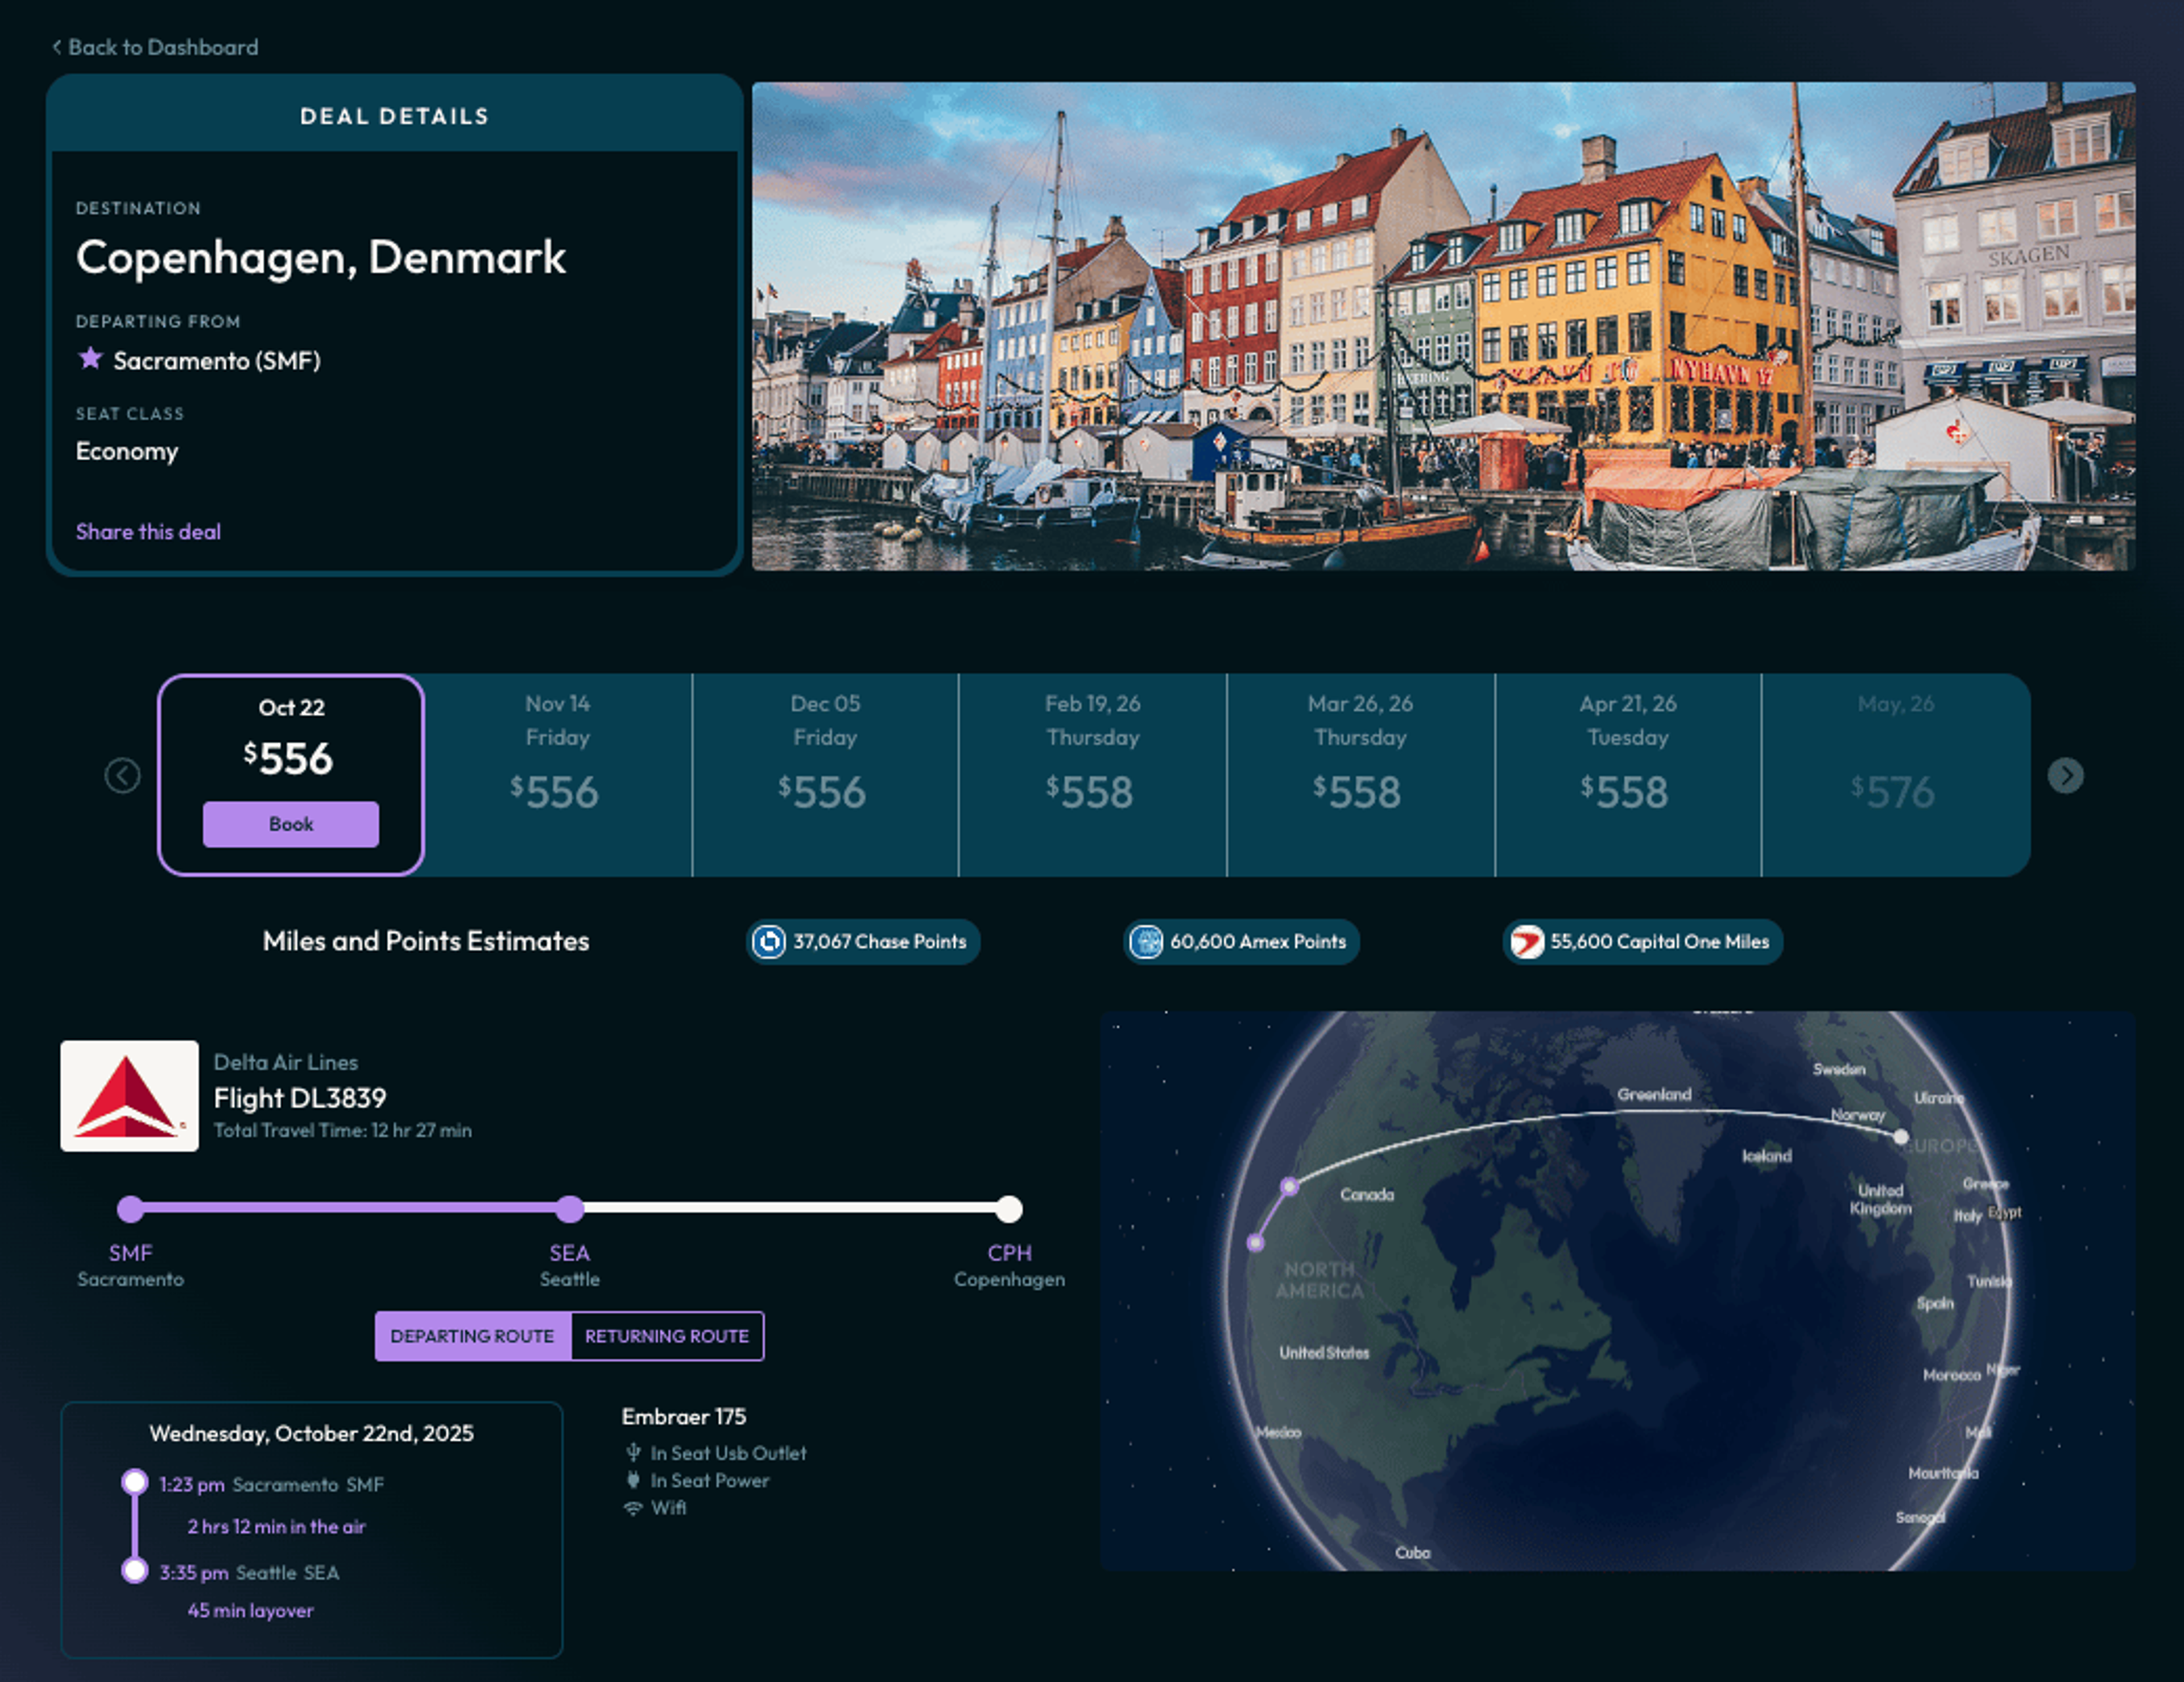Select the Dec 05 Friday date card
This screenshot has width=2184, height=1682.
coord(825,776)
